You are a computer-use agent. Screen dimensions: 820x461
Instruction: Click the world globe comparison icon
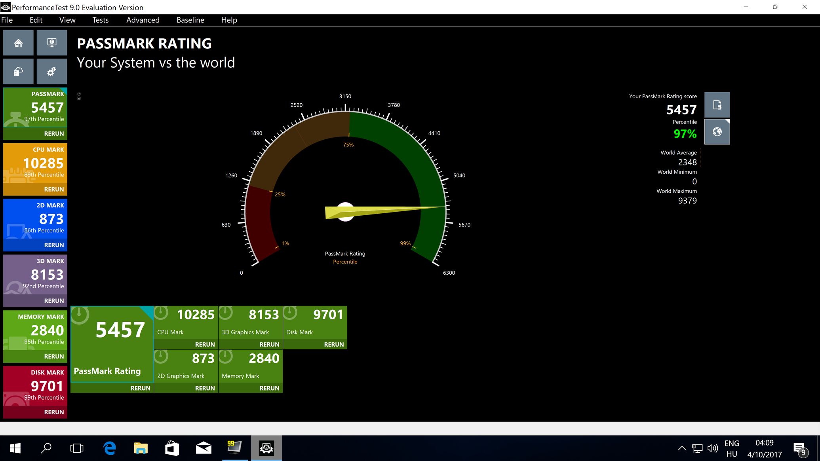[717, 132]
